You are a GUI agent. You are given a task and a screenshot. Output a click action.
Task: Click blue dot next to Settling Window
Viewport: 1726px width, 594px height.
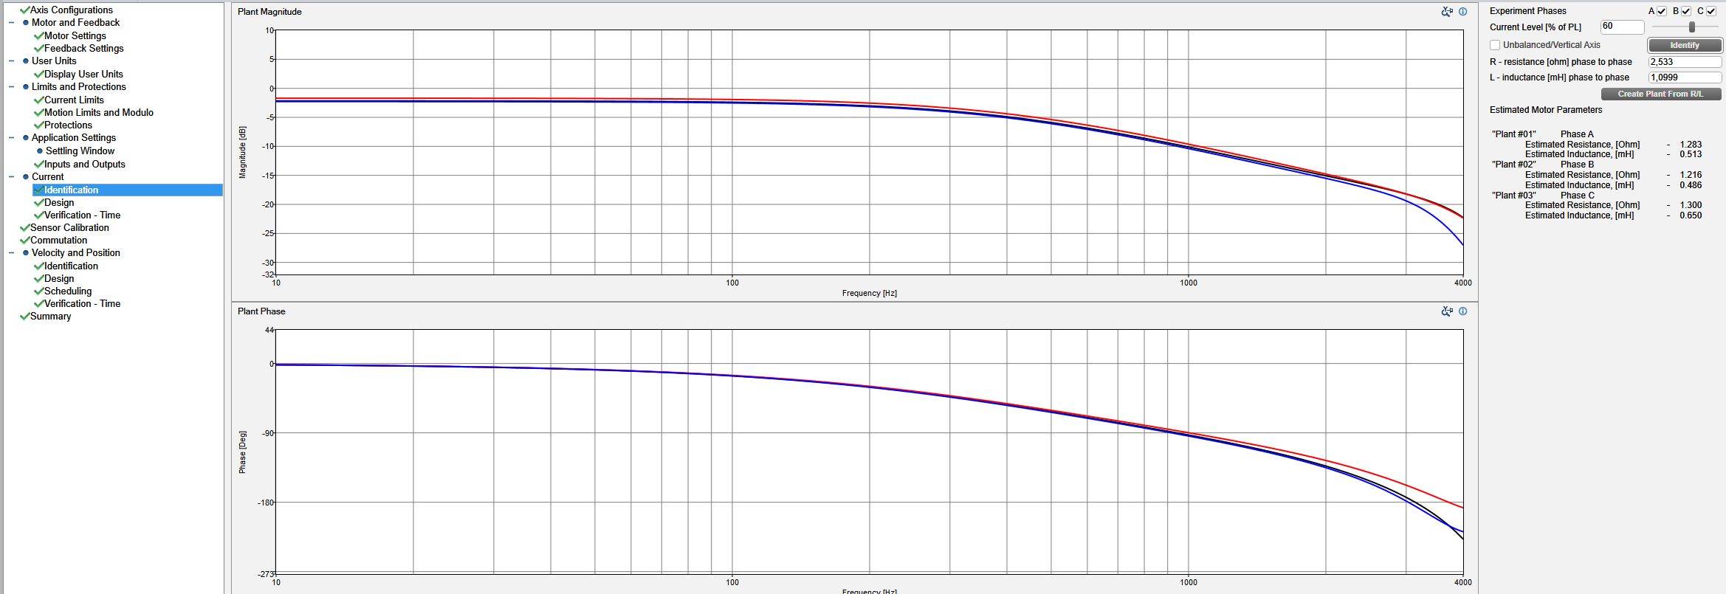[40, 151]
